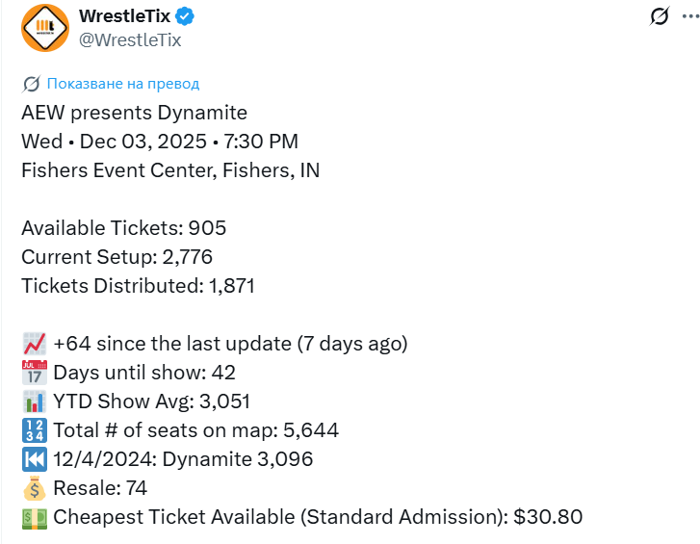Click the rewind emoji before 12/4/2024
This screenshot has width=700, height=544.
click(x=34, y=459)
